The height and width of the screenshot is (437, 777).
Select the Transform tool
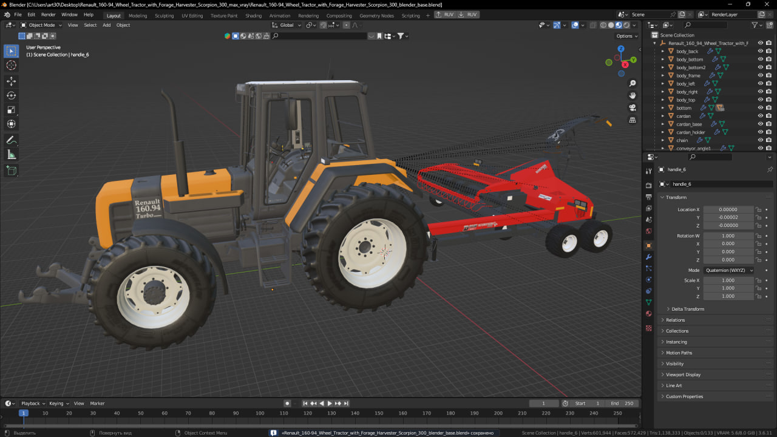[x=12, y=124]
